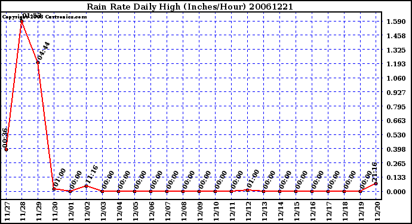The width and height of the screenshot is (412, 224).
Task: Click the 12/09 date label
Action: click(x=200, y=211)
